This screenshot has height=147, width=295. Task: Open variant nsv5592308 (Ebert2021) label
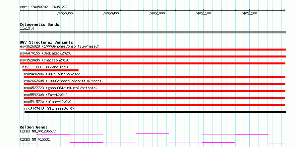coord(46,95)
